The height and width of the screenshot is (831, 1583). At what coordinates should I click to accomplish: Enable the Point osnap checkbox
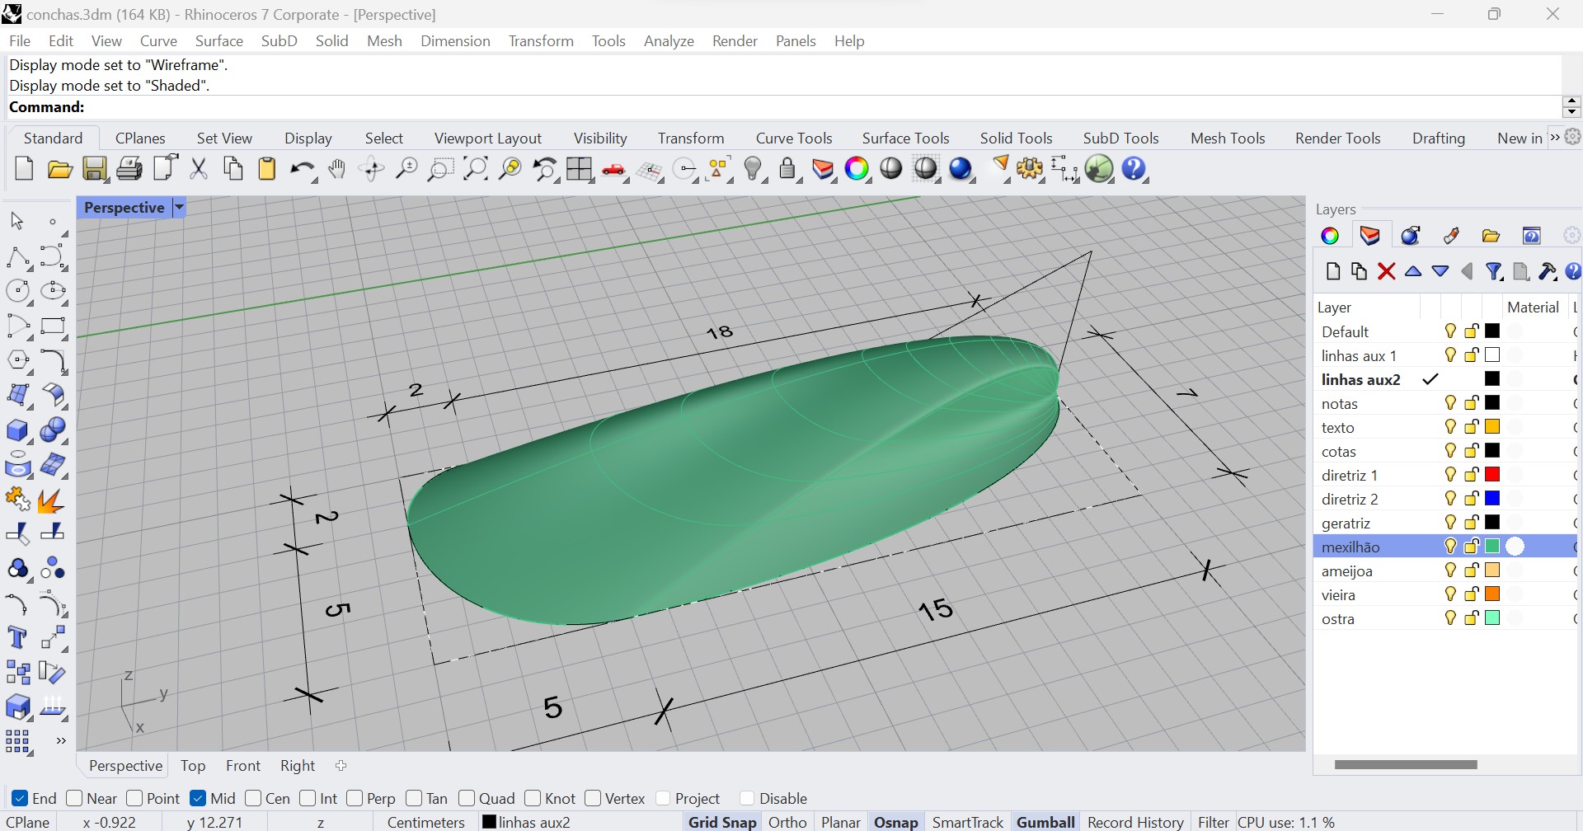tap(134, 798)
